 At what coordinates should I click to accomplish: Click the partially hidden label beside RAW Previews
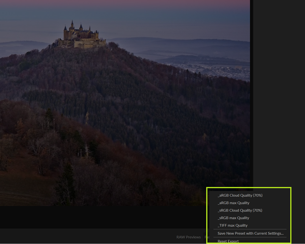206,237
